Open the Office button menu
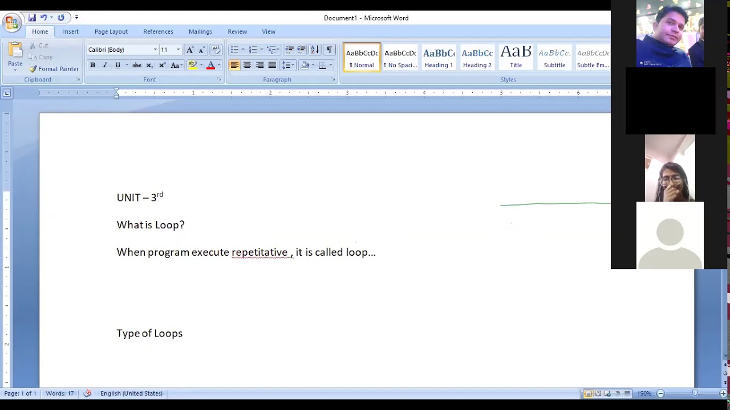Viewport: 730px width, 410px height. click(11, 22)
